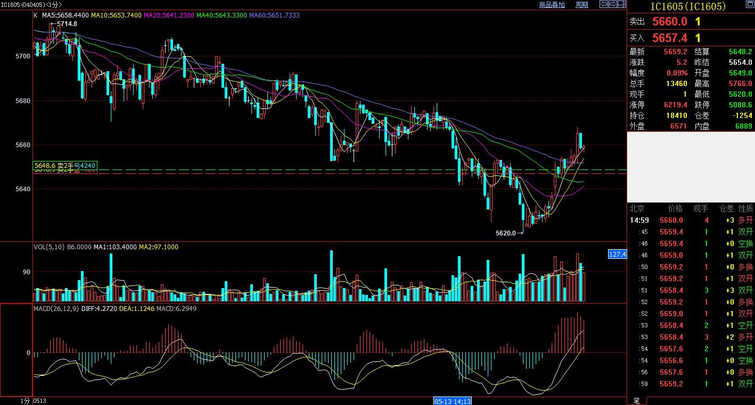Open the 商品叠加 overlay link
This screenshot has height=405, width=755.
(552, 5)
